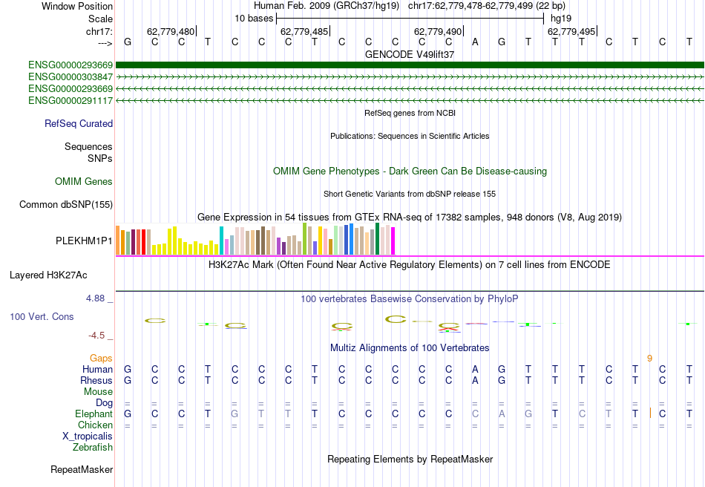Screen dimensions: 705x487
Task: Click the 62,779,490 position marker
Action: [x=438, y=31]
